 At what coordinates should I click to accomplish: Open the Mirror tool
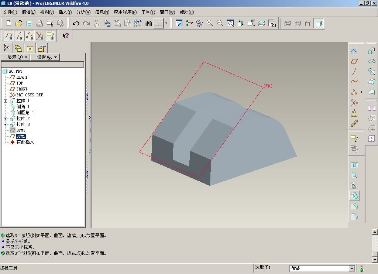371,108
